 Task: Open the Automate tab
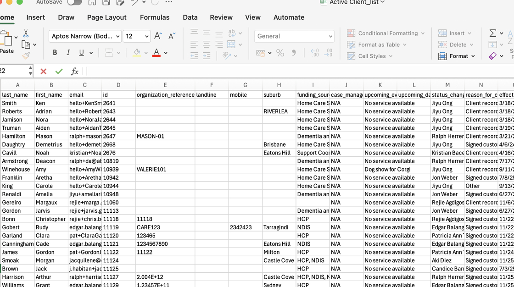[x=289, y=17]
